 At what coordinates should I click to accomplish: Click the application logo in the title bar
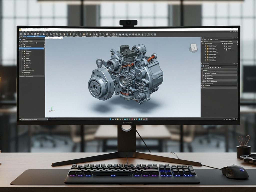pos(20,29)
